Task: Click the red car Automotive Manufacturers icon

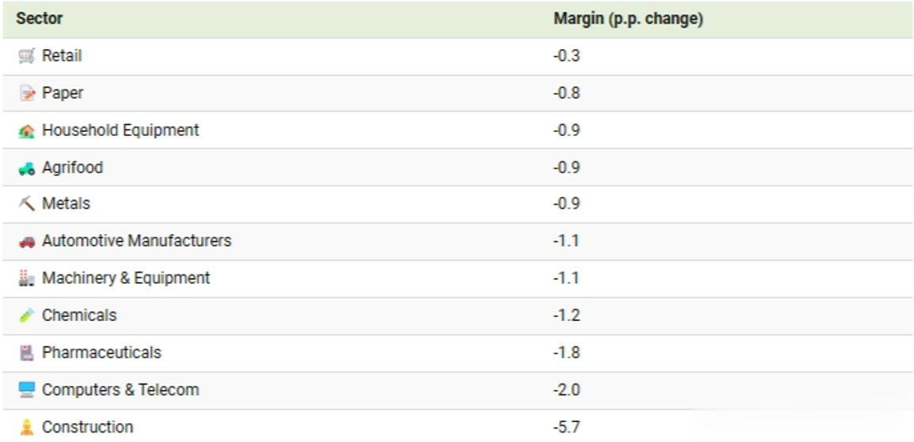Action: (x=27, y=241)
